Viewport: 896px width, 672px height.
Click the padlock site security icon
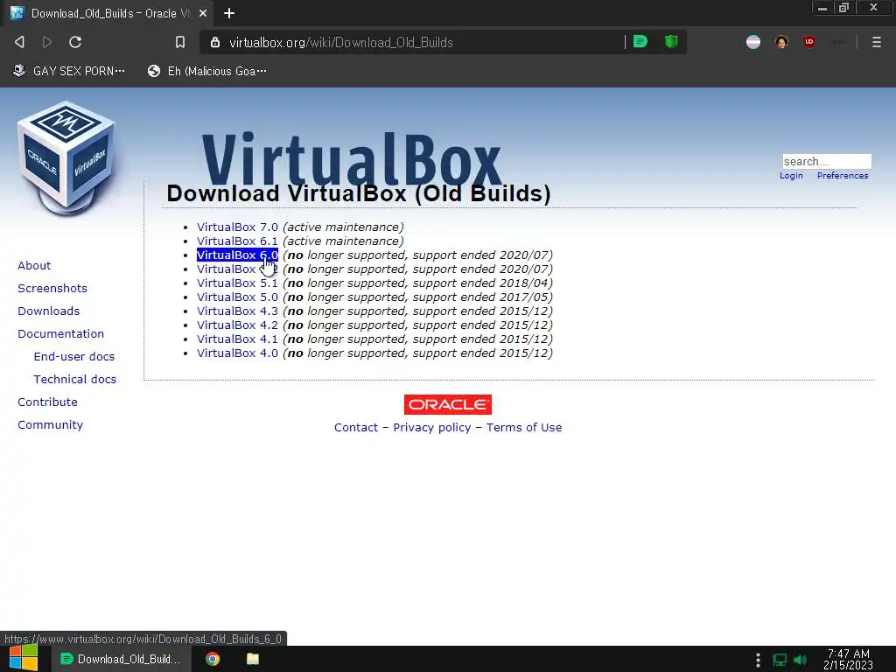[215, 42]
